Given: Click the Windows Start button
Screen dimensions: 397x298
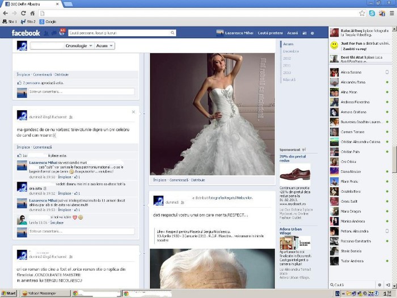Looking at the screenshot, I should (x=9, y=293).
